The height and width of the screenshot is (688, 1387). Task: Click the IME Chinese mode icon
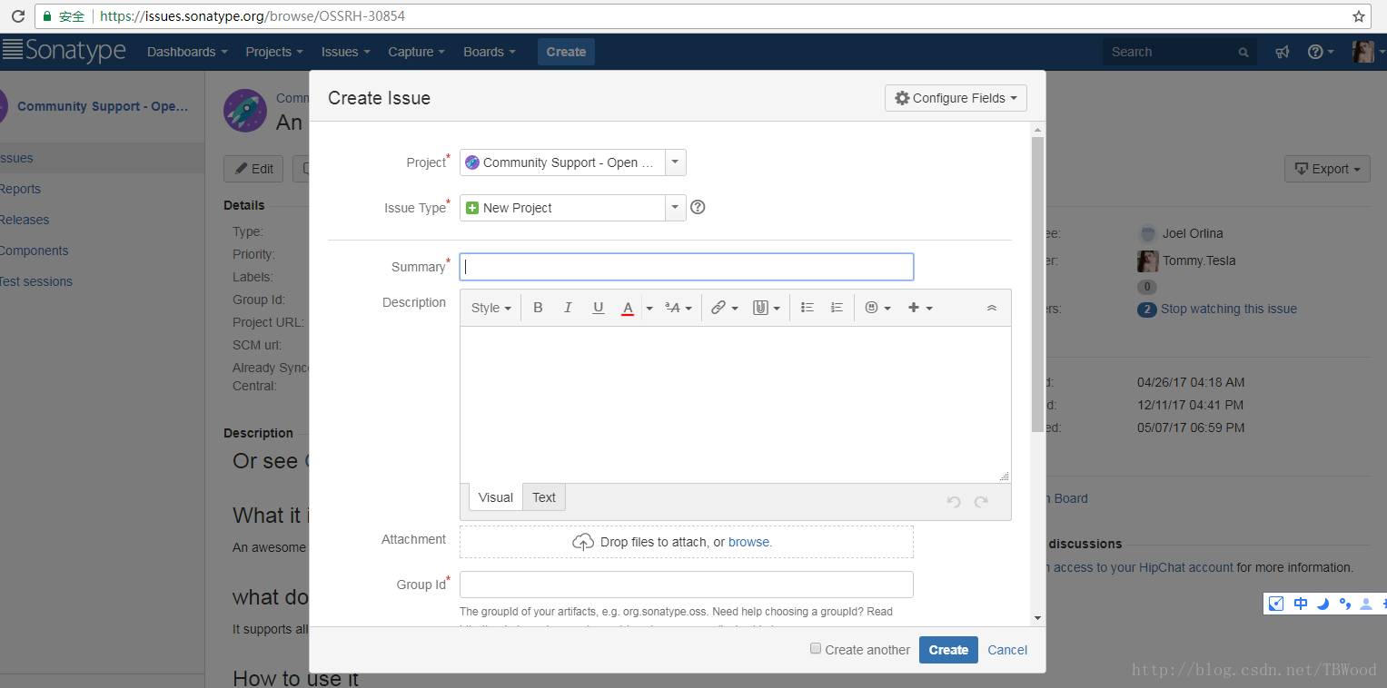1301,604
